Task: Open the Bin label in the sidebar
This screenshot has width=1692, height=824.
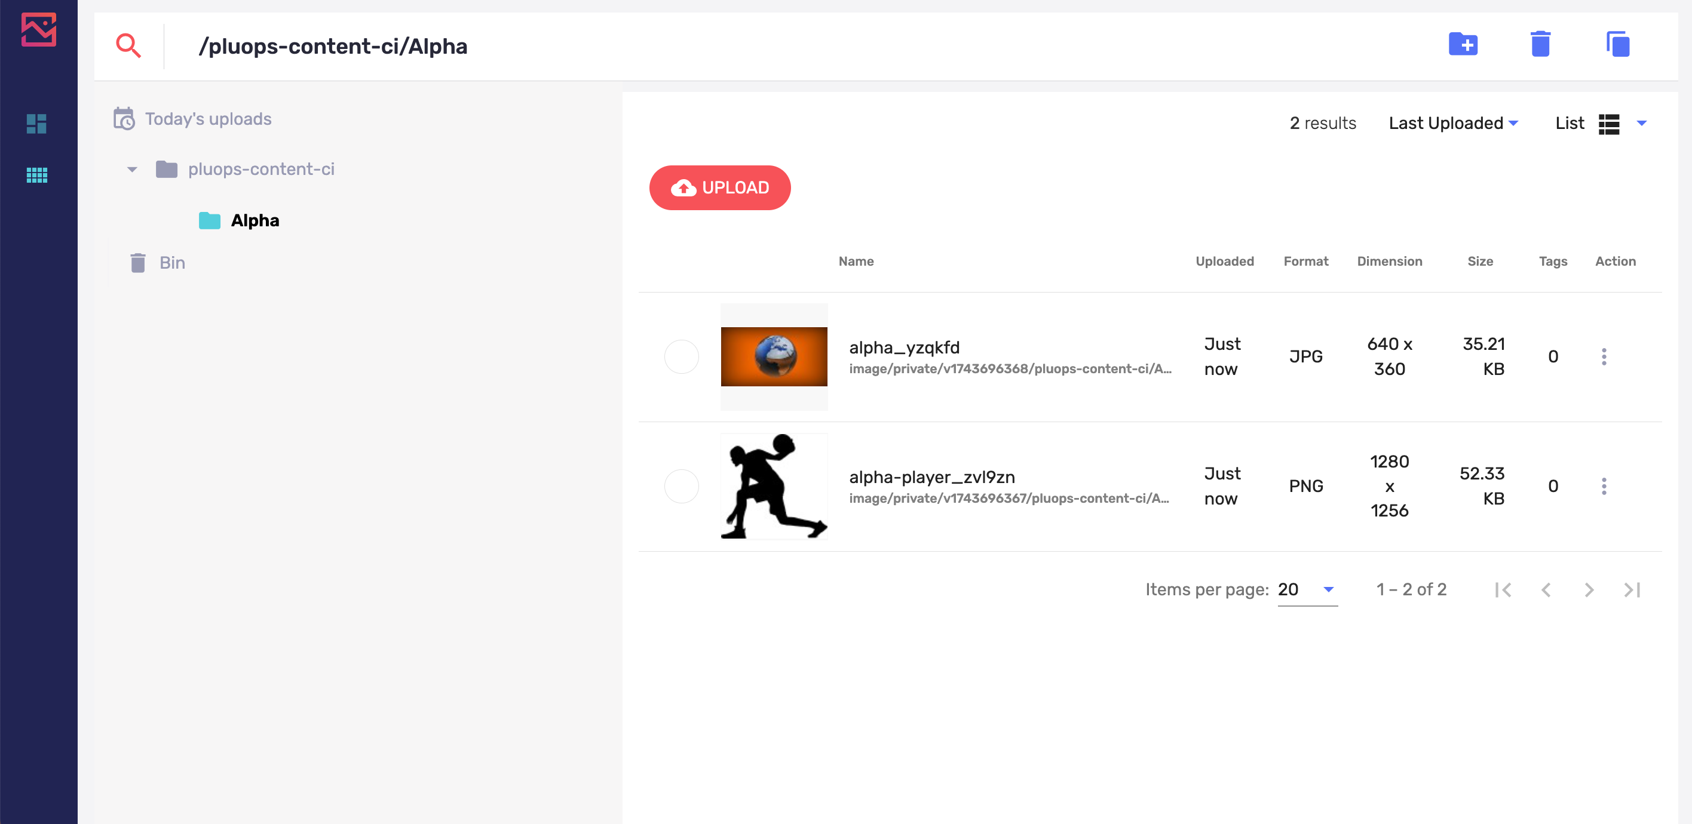Action: pos(172,263)
